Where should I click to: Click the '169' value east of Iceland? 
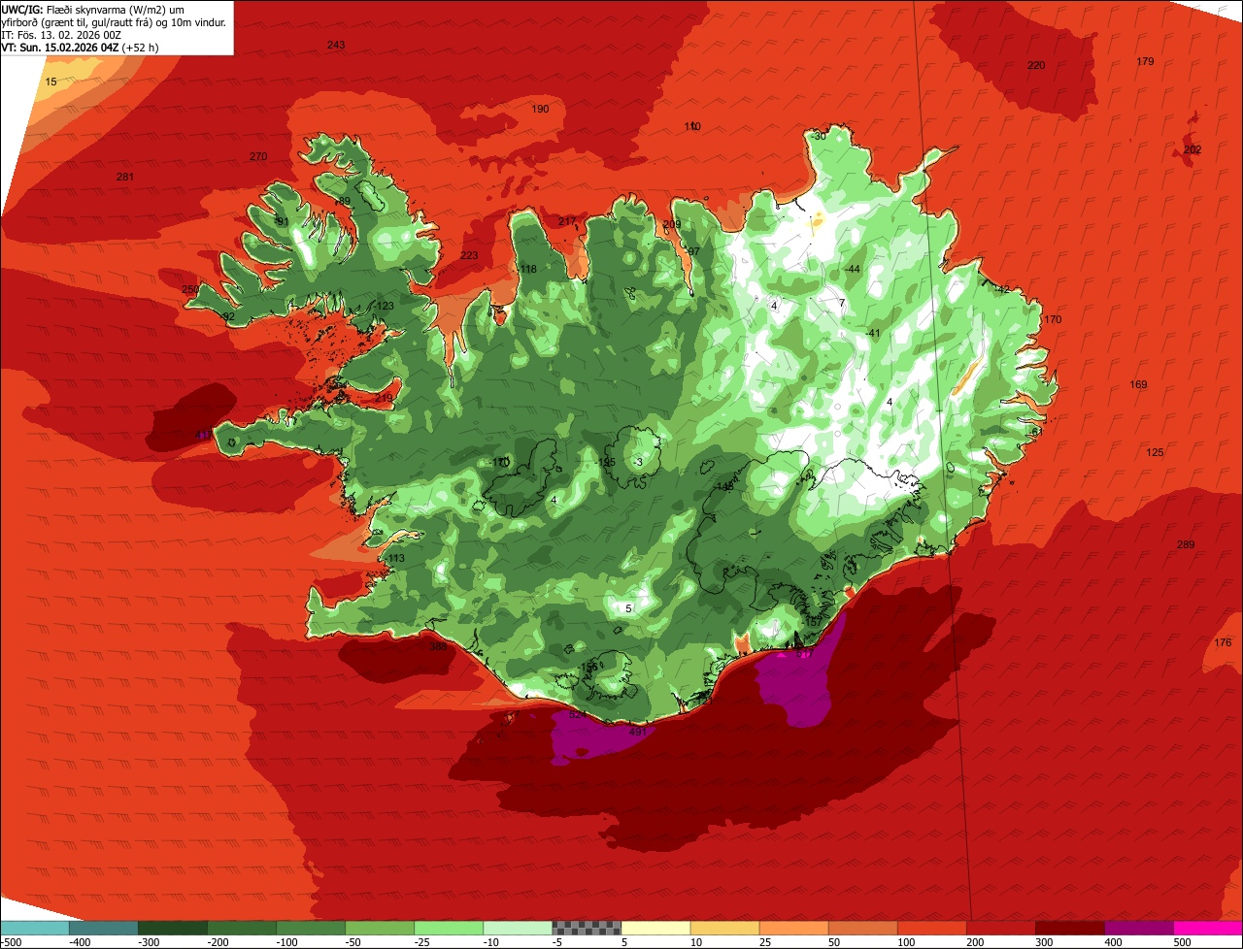click(1138, 385)
